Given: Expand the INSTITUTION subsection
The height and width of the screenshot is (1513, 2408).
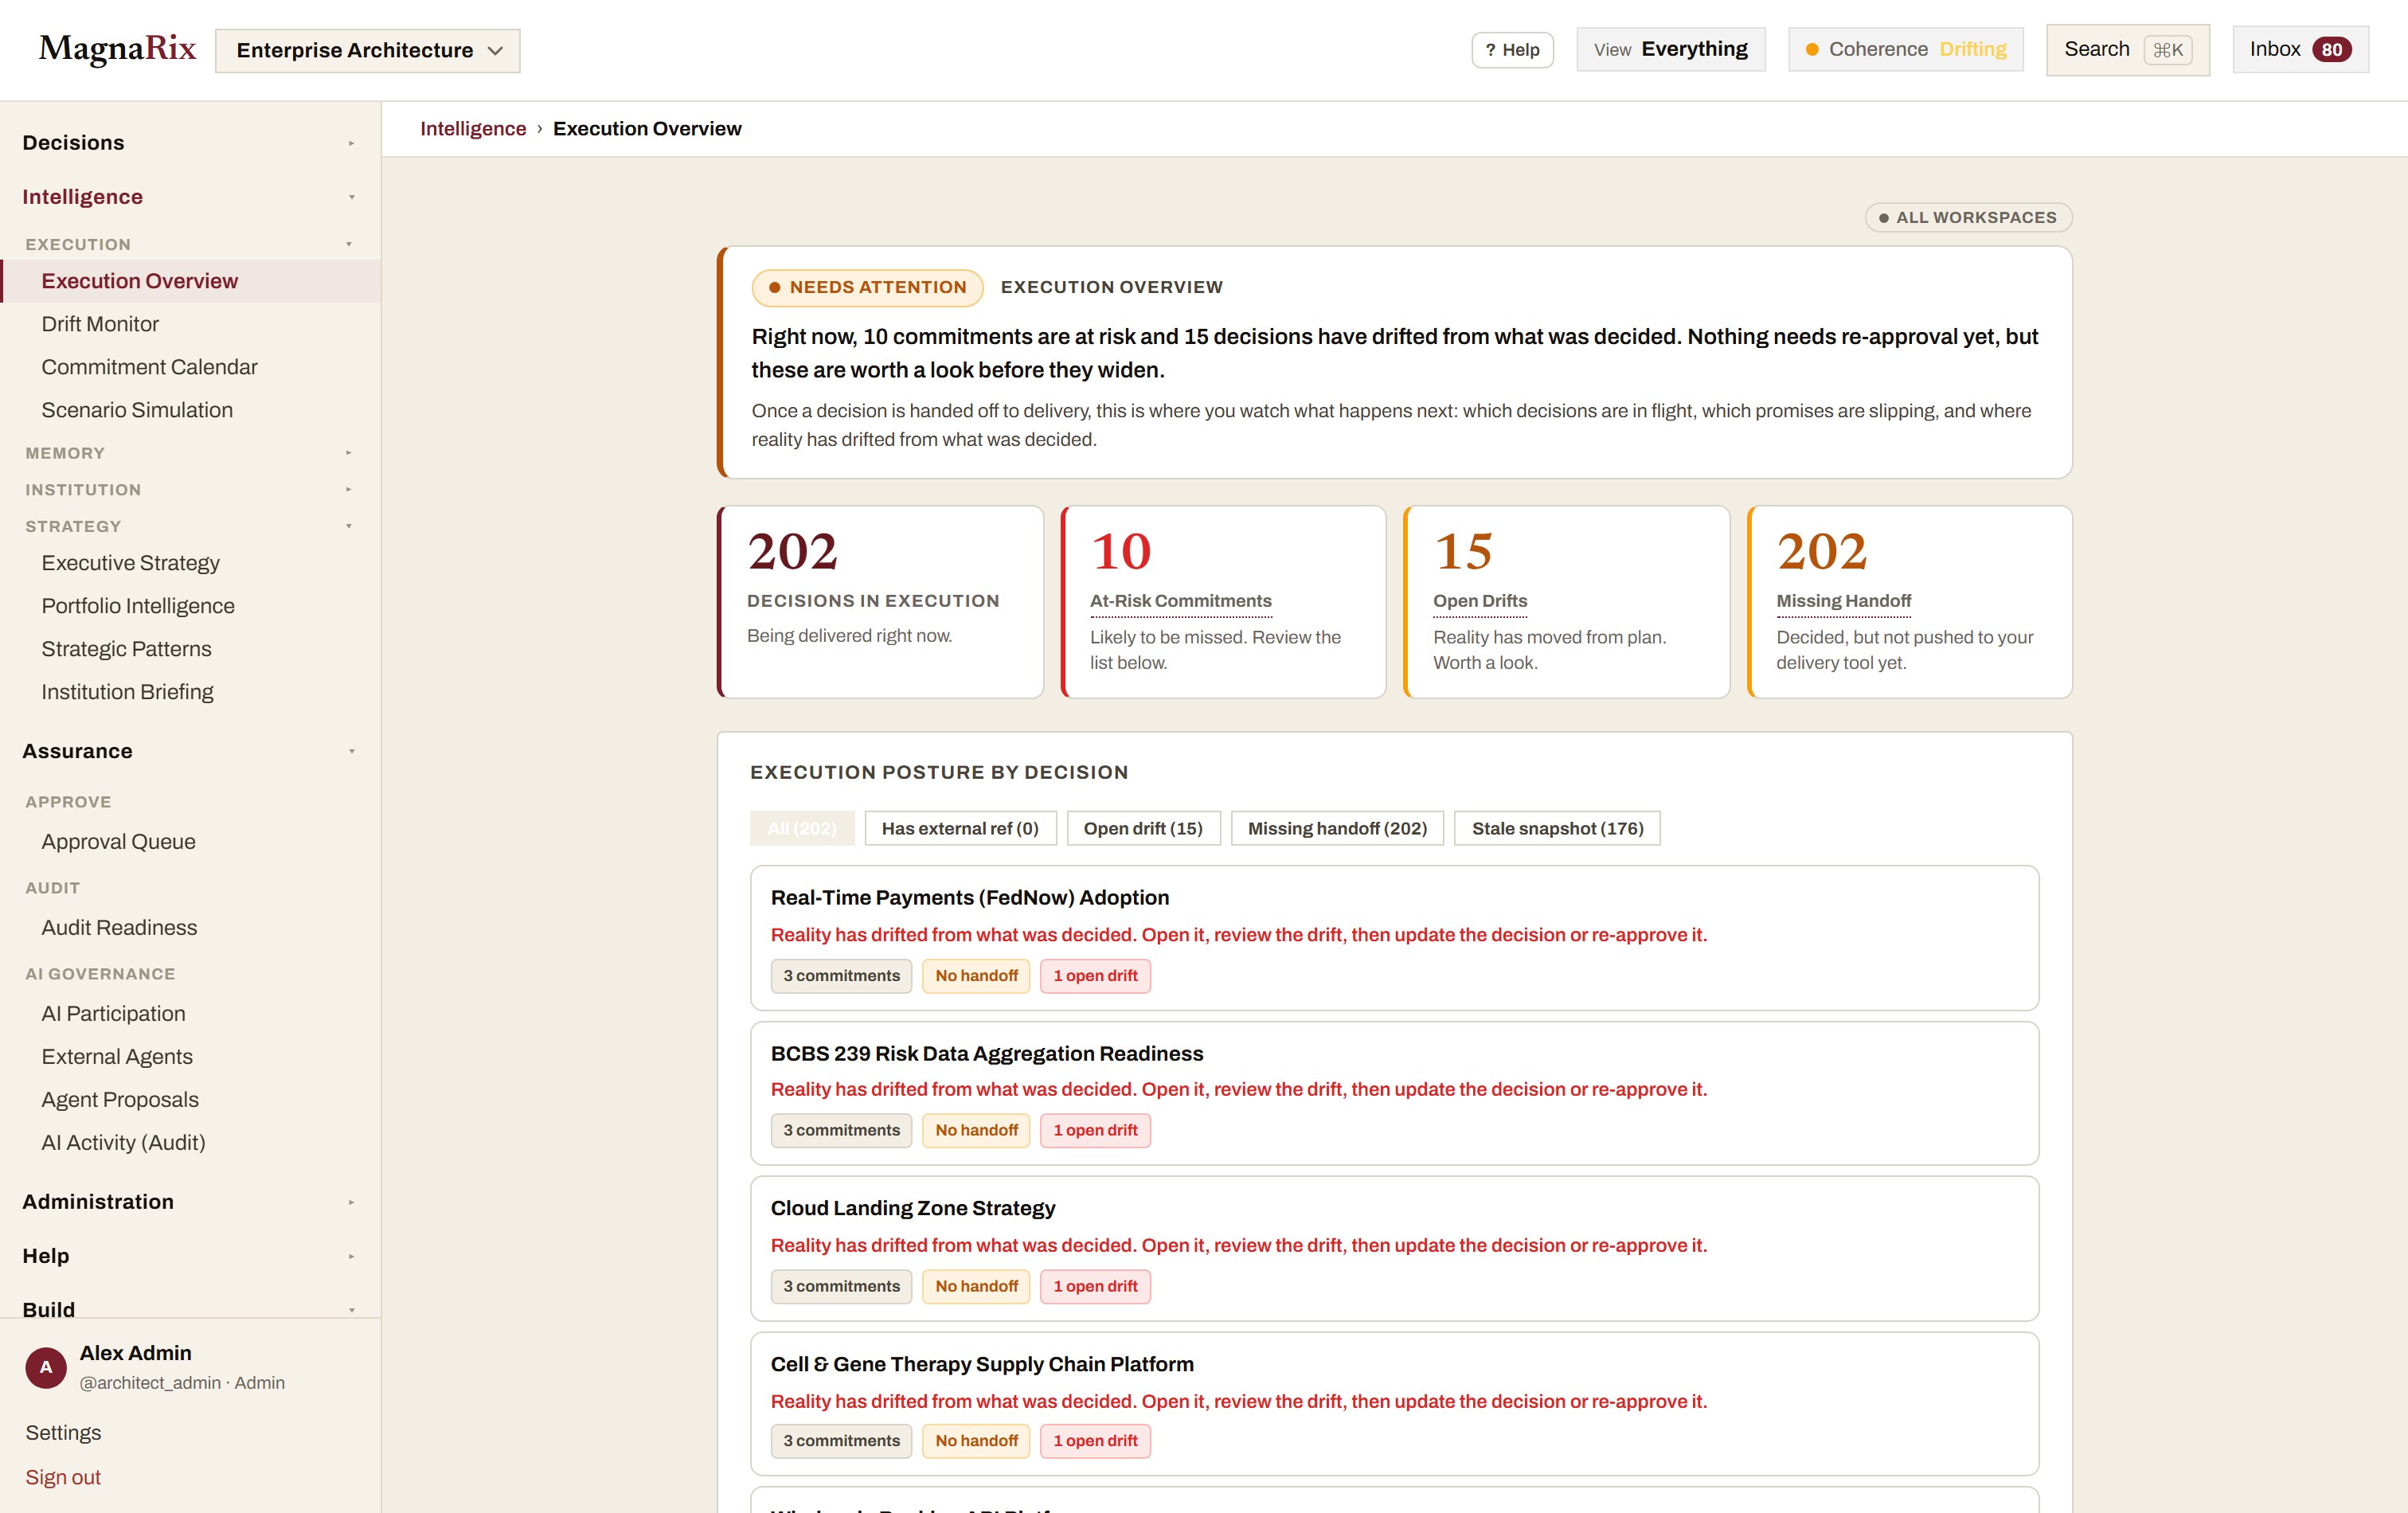Looking at the screenshot, I should click(x=190, y=490).
